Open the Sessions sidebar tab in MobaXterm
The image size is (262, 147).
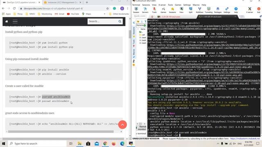point(134,32)
